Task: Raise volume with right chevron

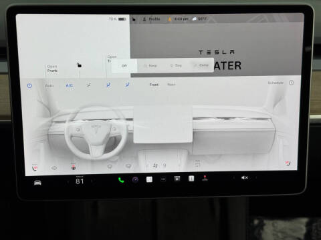Action: point(256,177)
